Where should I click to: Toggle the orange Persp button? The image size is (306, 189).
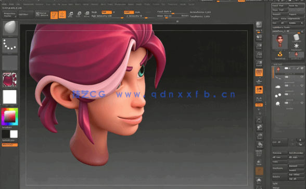259,72
